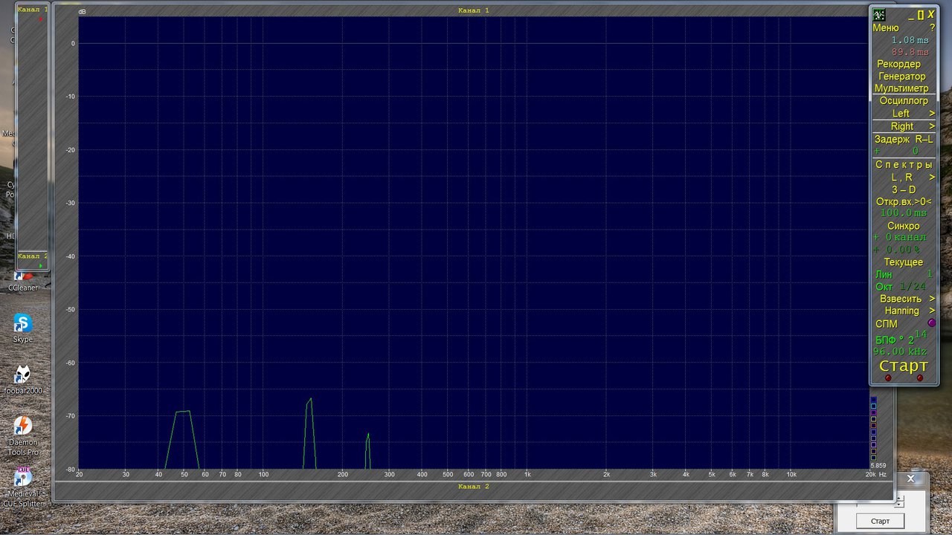The height and width of the screenshot is (535, 952).
Task: Click the Задерж R–L delay label
Action: (904, 139)
